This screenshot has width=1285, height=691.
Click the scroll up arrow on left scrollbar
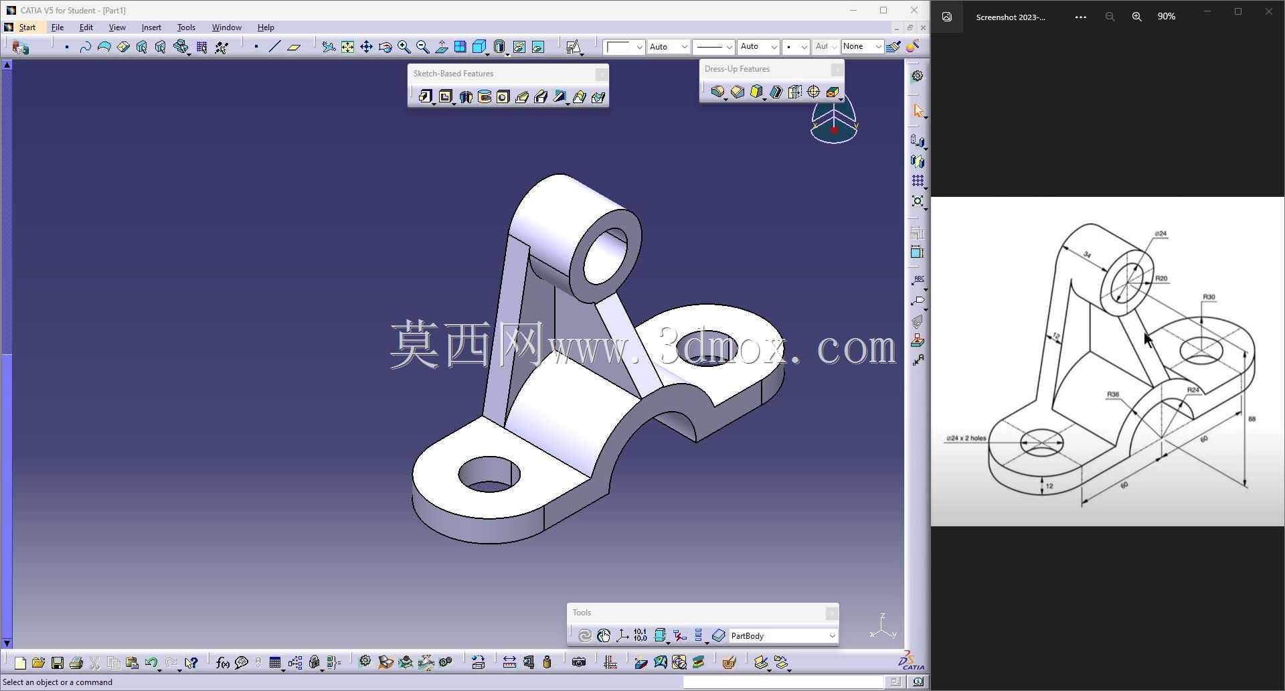click(x=7, y=65)
